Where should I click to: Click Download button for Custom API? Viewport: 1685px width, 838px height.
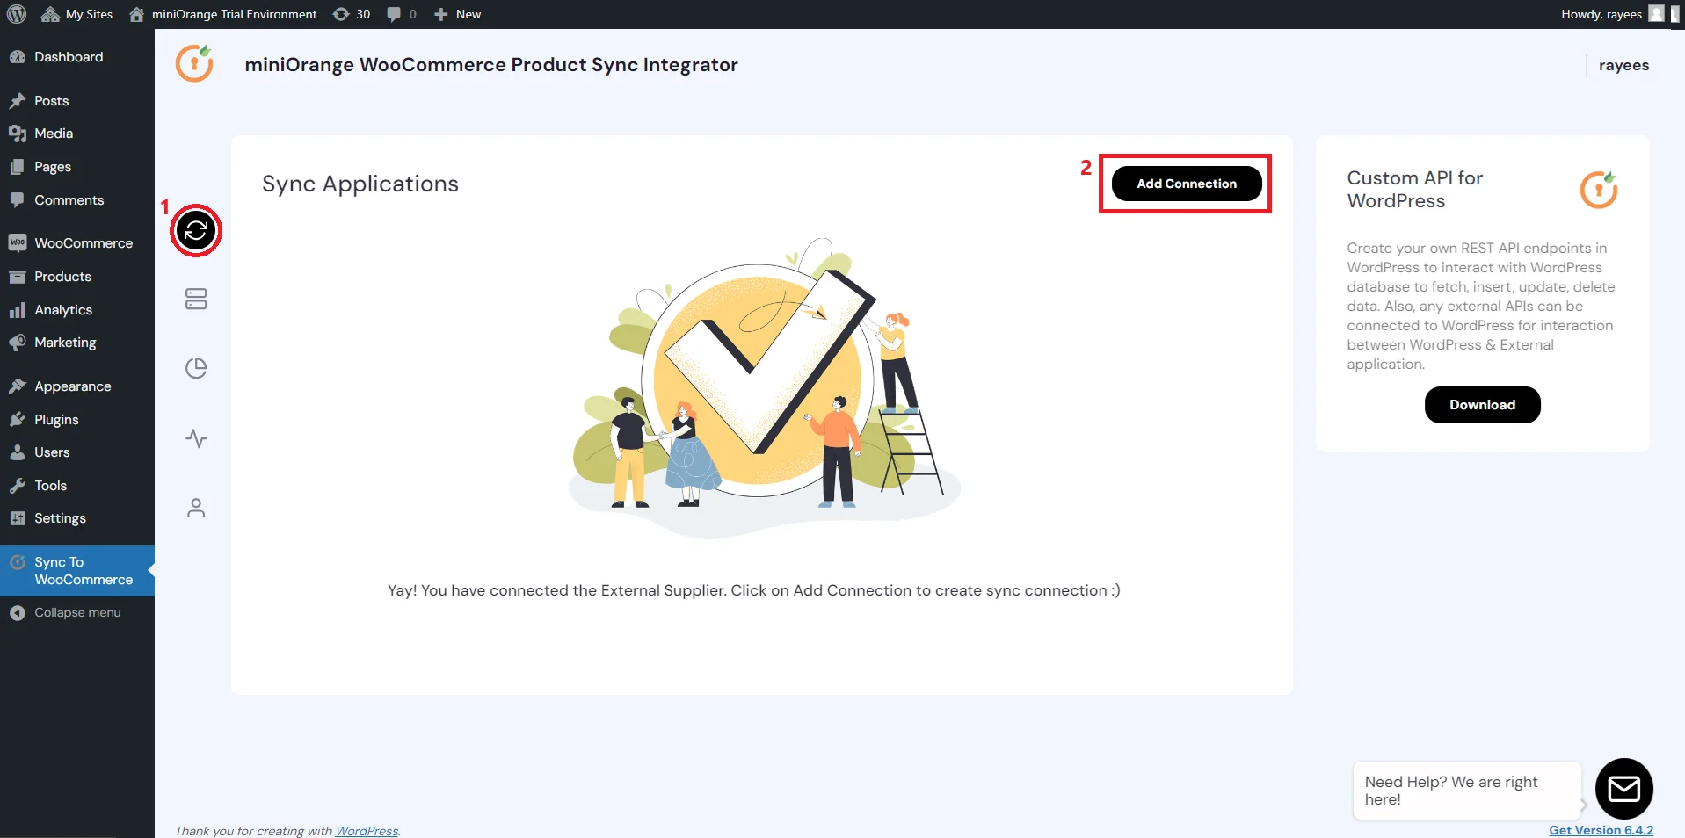tap(1482, 405)
